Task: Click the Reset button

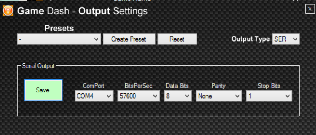Action: pos(177,39)
